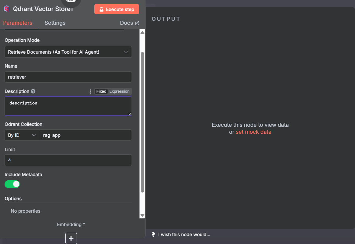Click the set mock data link

253,132
